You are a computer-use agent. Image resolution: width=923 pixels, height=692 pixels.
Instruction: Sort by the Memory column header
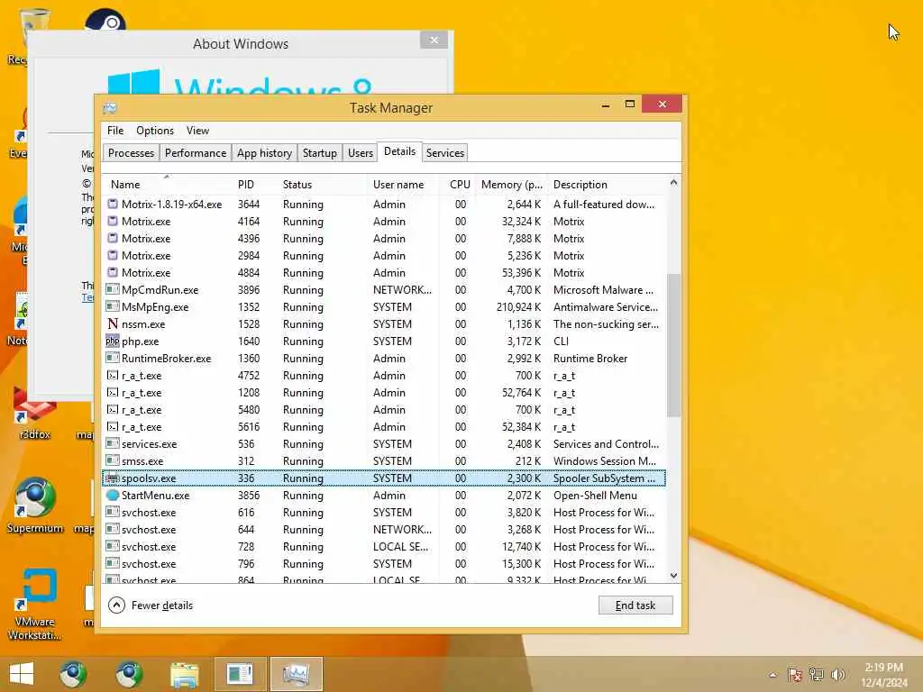coord(511,184)
